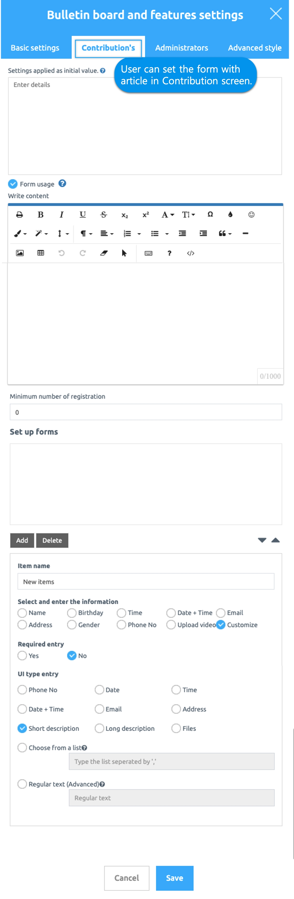The image size is (294, 899).
Task: Expand the paragraph format dropdown
Action: coord(86,234)
